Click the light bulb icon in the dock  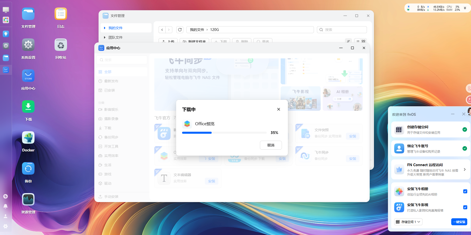click(x=6, y=34)
